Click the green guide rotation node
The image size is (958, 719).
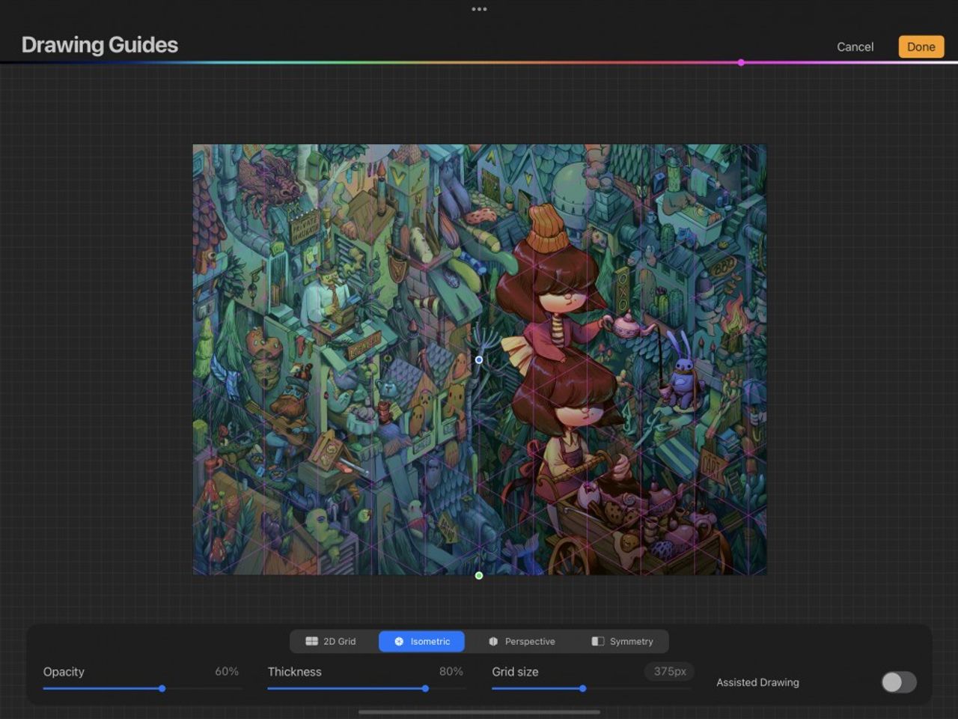click(x=479, y=576)
